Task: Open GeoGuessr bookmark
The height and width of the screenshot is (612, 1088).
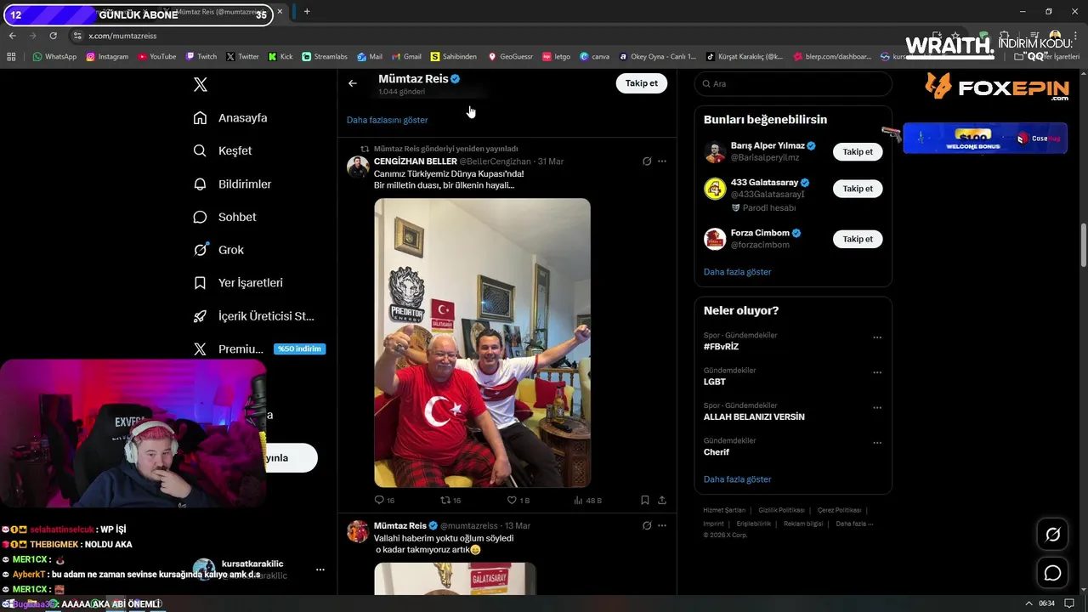Action: [x=510, y=57]
